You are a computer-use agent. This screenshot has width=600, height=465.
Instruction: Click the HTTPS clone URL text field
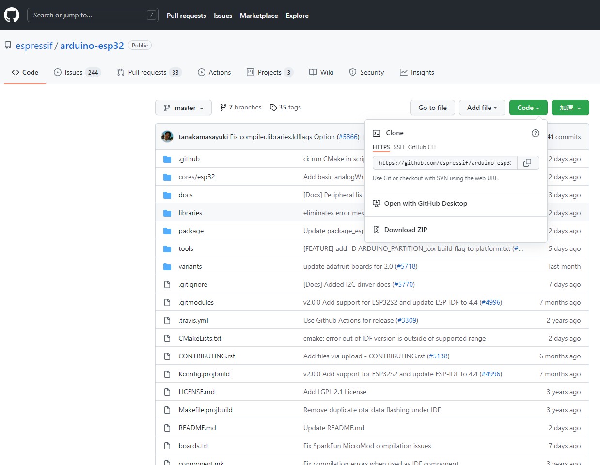(x=445, y=163)
